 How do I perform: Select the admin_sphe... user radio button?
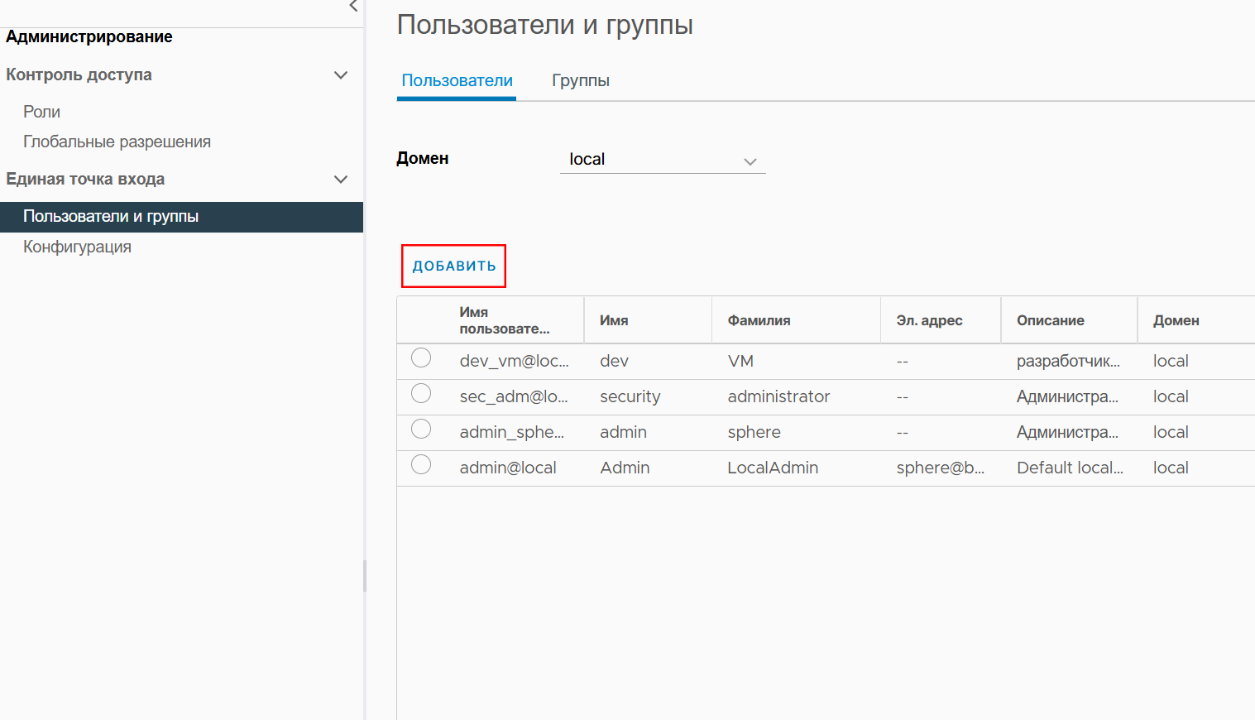[x=421, y=429]
